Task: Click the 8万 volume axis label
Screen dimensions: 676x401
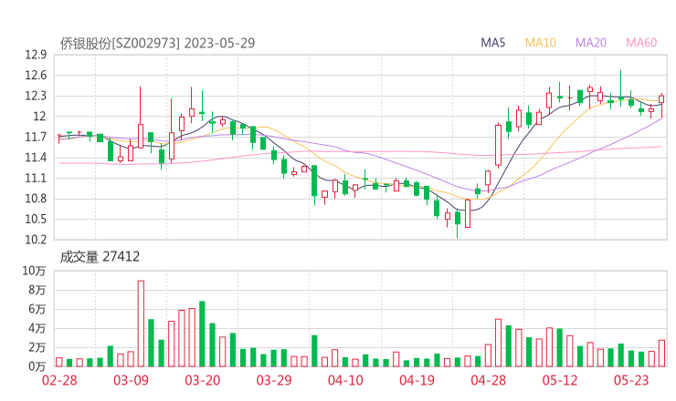Action: pyautogui.click(x=37, y=290)
